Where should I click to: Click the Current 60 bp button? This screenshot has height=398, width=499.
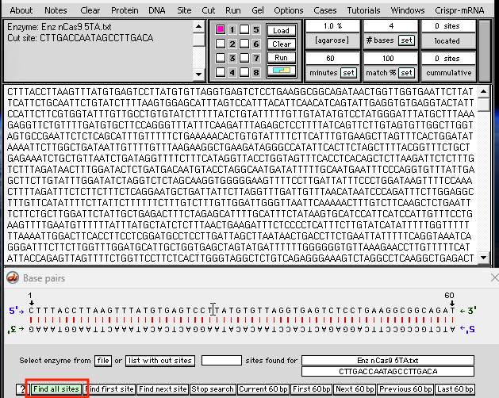click(x=263, y=389)
